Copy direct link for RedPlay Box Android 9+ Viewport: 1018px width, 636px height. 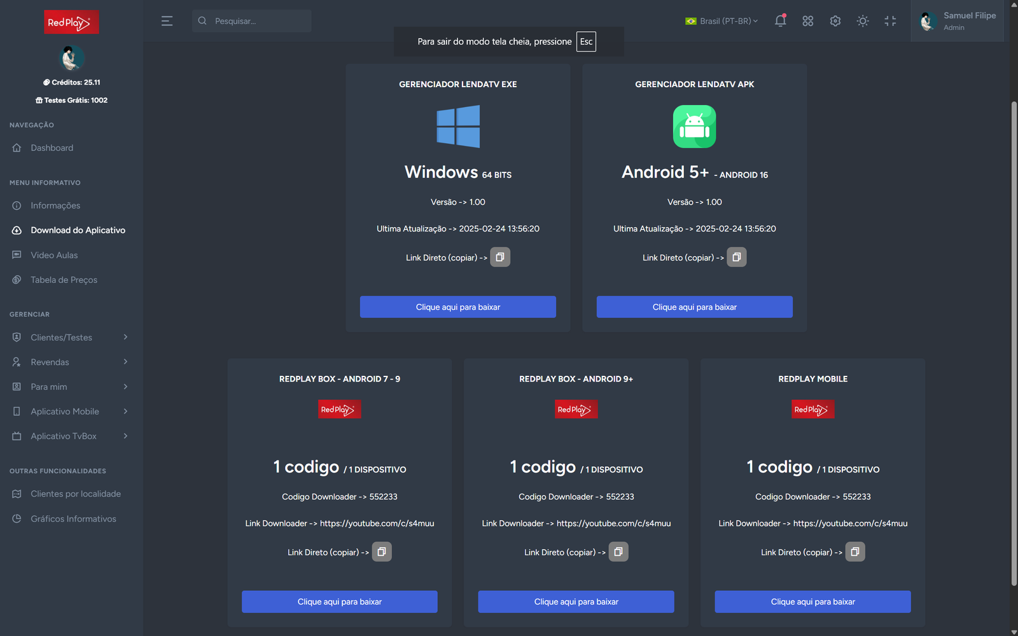(x=618, y=551)
